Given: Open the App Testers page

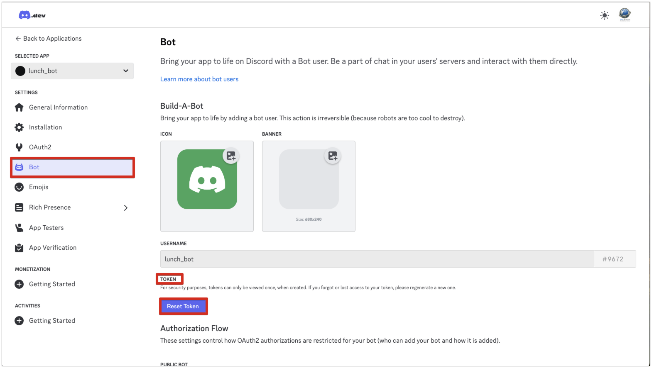Looking at the screenshot, I should [x=47, y=228].
